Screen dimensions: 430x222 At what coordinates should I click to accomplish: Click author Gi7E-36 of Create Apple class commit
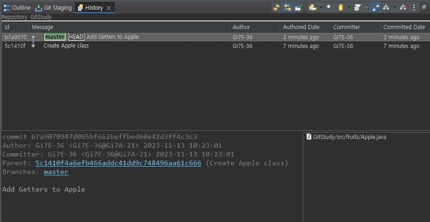click(242, 46)
